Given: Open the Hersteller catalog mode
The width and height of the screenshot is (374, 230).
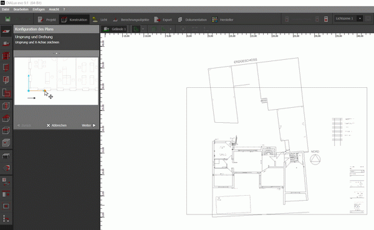Looking at the screenshot, I should click(x=223, y=19).
